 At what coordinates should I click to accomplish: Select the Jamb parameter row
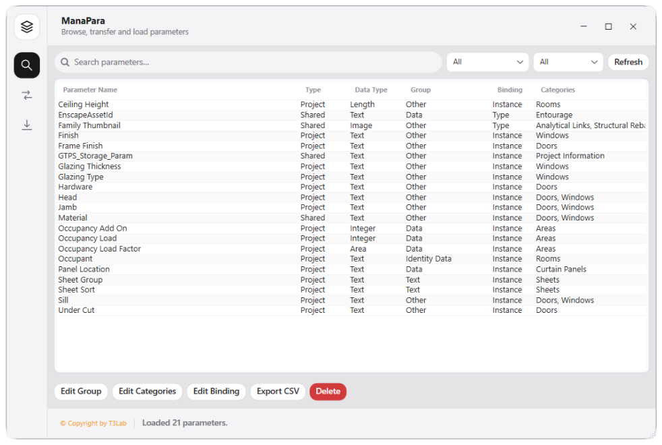(x=351, y=207)
